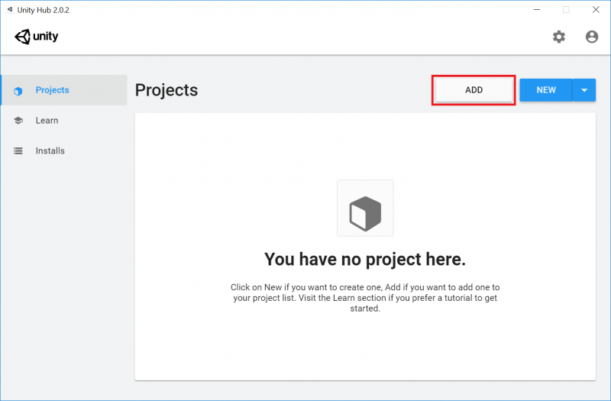
Task: Open the account profile icon
Action: click(591, 37)
